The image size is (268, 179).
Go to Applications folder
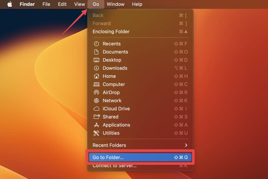(140, 125)
